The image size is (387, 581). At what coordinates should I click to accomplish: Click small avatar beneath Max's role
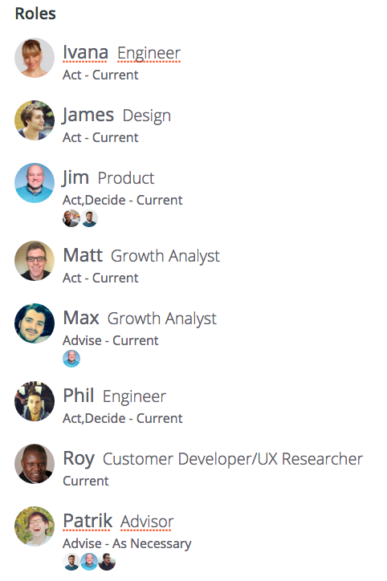click(x=71, y=359)
